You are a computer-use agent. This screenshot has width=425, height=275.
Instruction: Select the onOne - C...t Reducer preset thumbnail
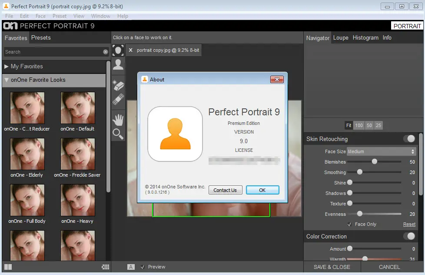click(x=27, y=108)
